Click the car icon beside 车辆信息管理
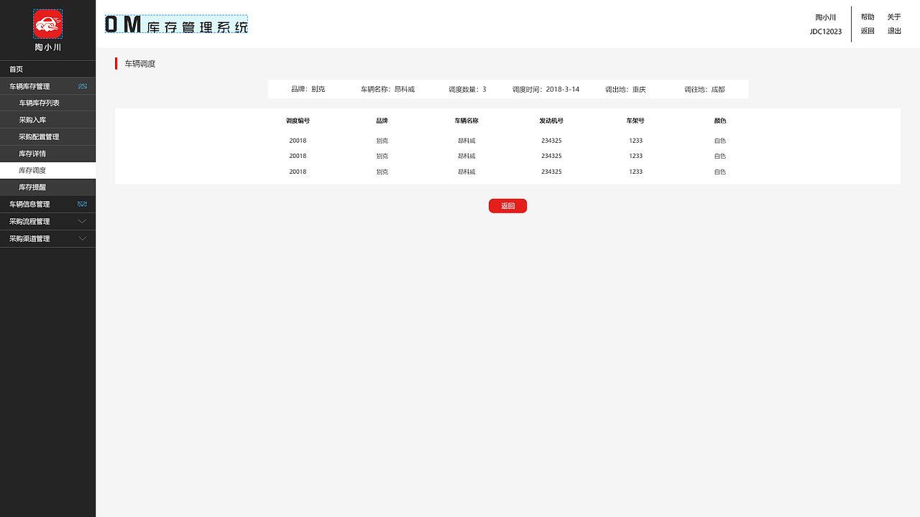 tap(83, 204)
